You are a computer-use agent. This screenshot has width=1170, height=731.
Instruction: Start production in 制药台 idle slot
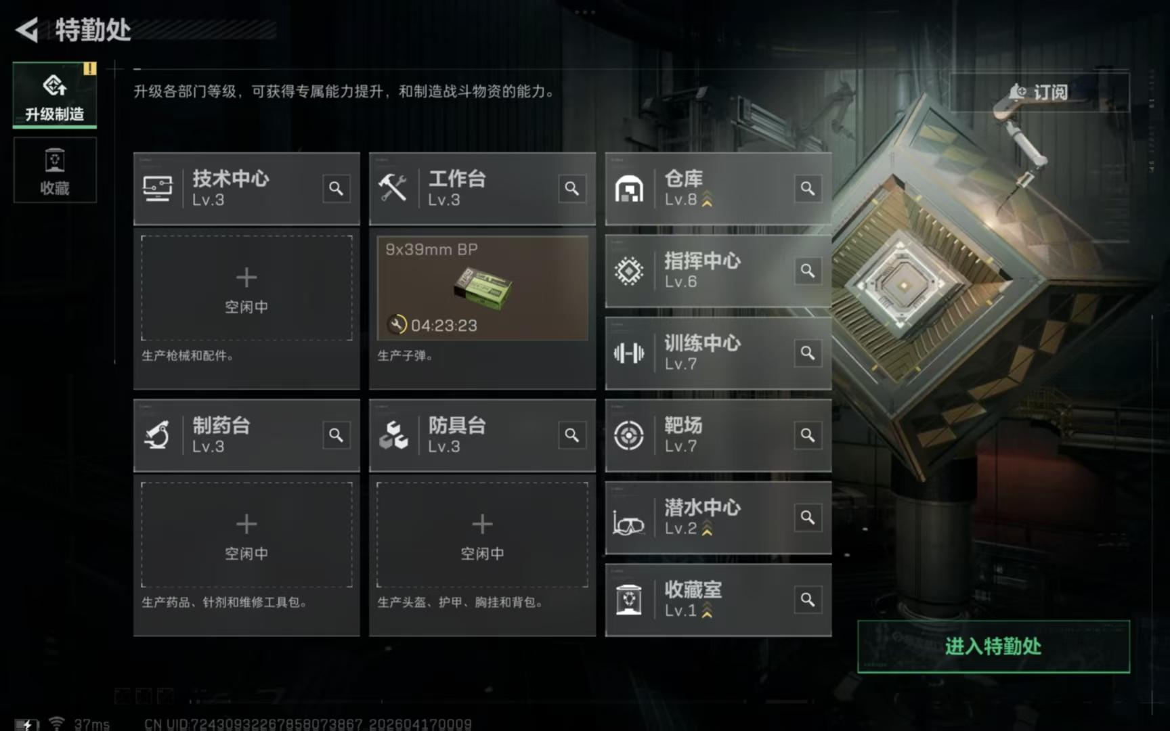(x=246, y=535)
